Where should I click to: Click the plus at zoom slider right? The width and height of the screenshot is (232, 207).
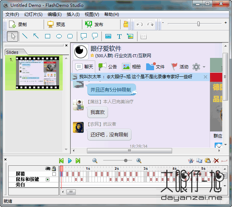pos(226,23)
